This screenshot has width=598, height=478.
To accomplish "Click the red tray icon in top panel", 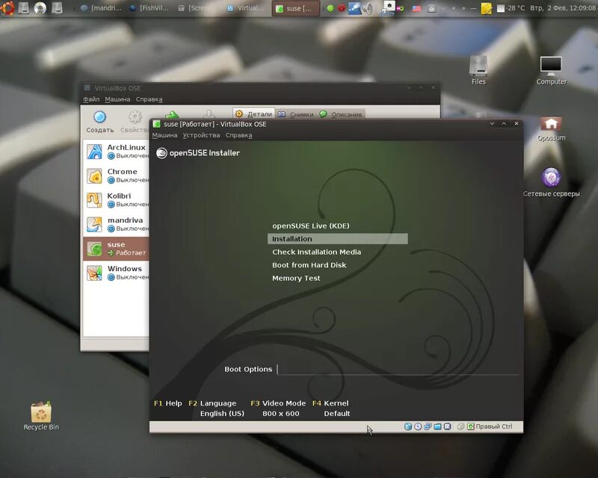I will tap(342, 8).
